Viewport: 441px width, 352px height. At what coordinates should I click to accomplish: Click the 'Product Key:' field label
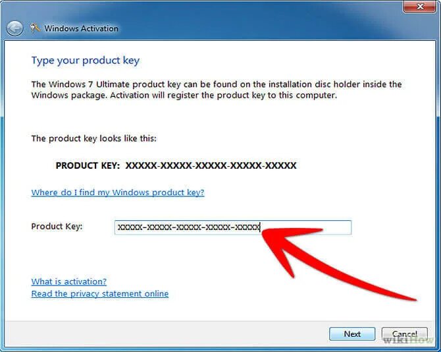pos(57,226)
